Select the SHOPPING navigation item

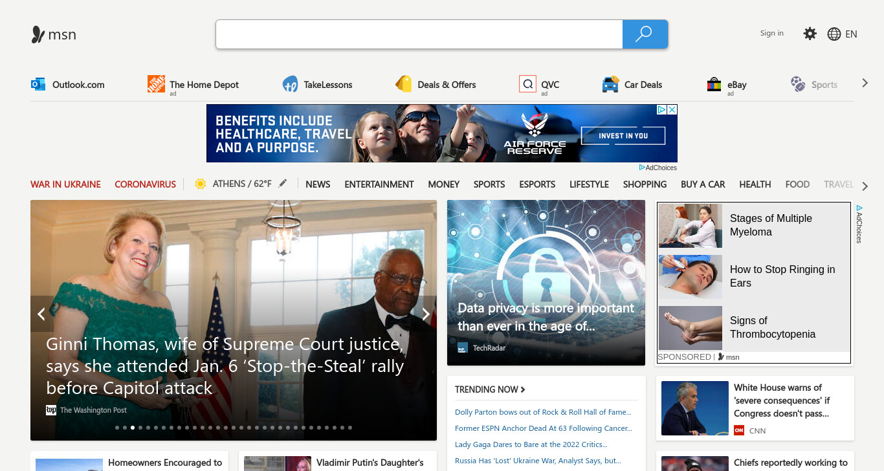[x=645, y=184]
